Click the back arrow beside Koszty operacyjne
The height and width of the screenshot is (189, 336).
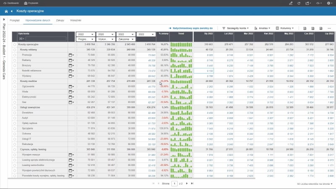tap(12, 11)
